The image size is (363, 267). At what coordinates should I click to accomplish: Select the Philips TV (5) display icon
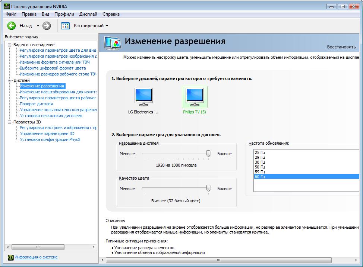[195, 97]
